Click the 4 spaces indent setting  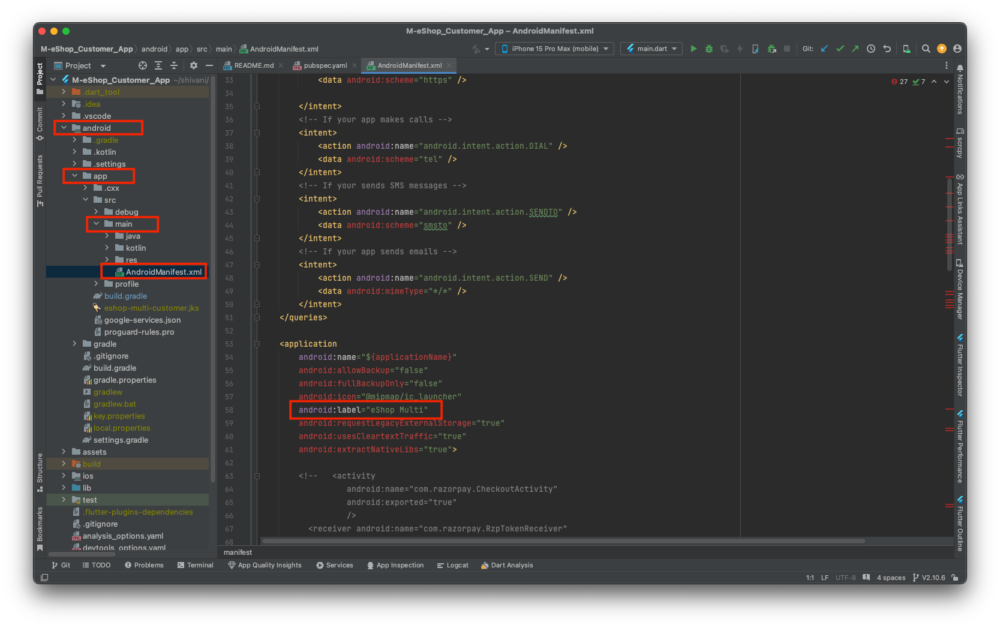click(891, 578)
